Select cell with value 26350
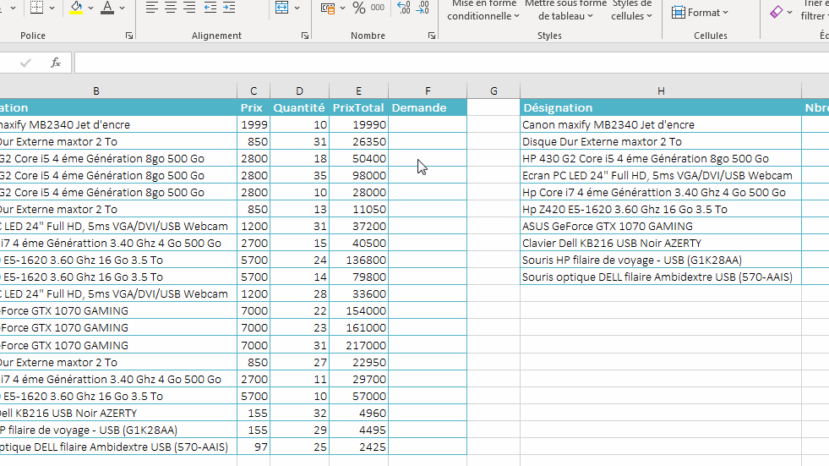This screenshot has height=466, width=829. (358, 141)
